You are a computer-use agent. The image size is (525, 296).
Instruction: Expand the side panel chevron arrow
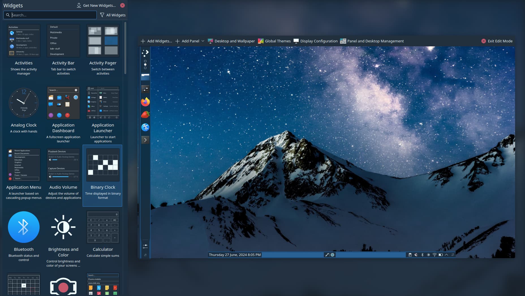(x=145, y=140)
